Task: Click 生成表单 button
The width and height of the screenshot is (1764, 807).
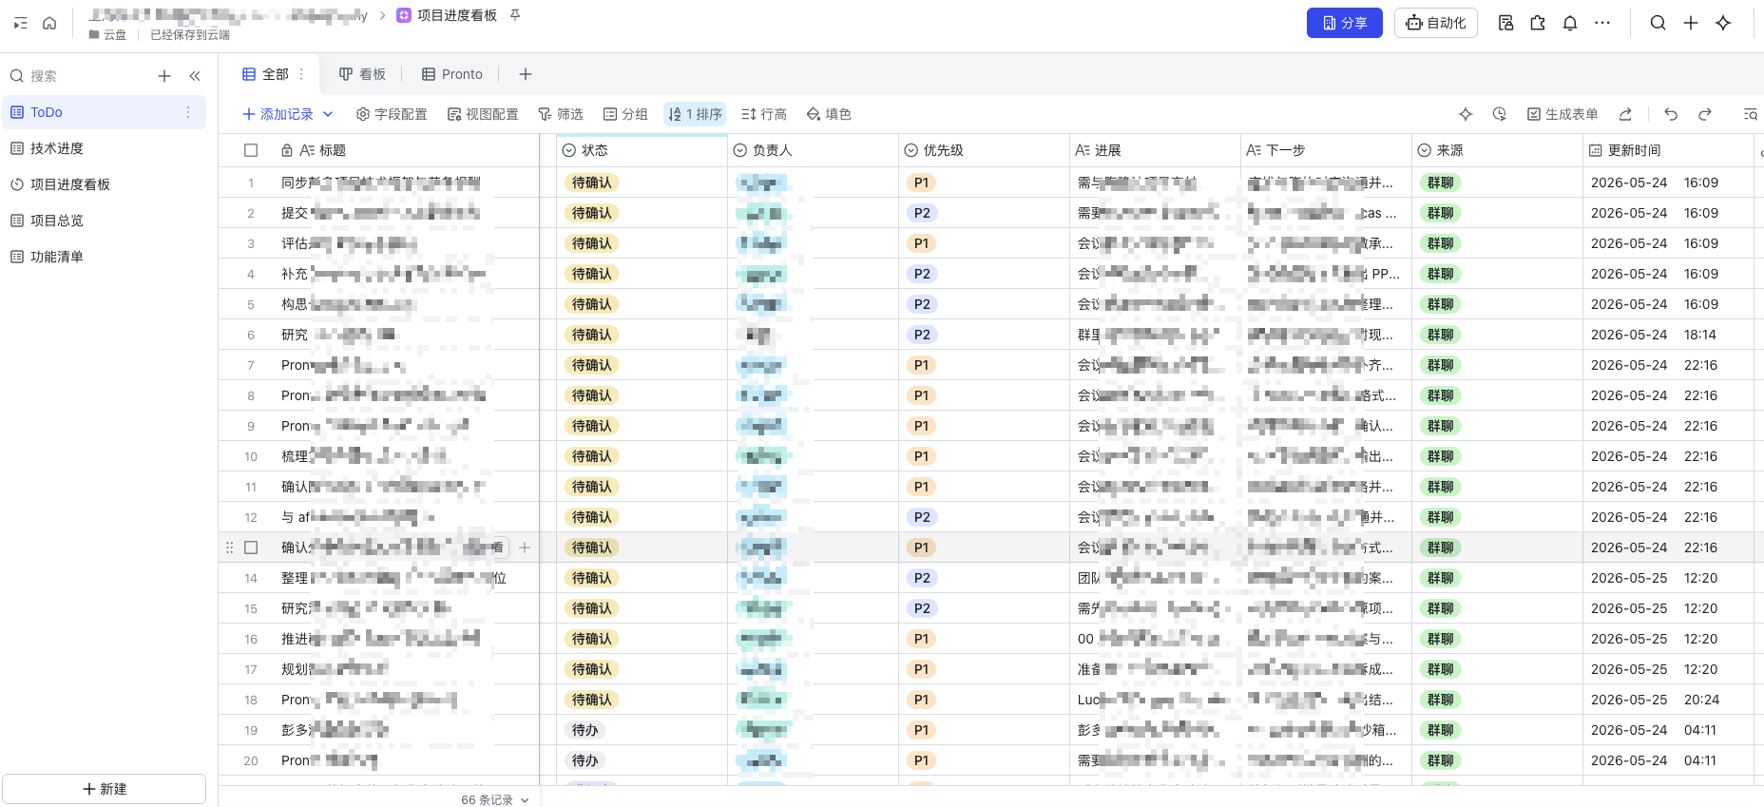Action: [1563, 114]
